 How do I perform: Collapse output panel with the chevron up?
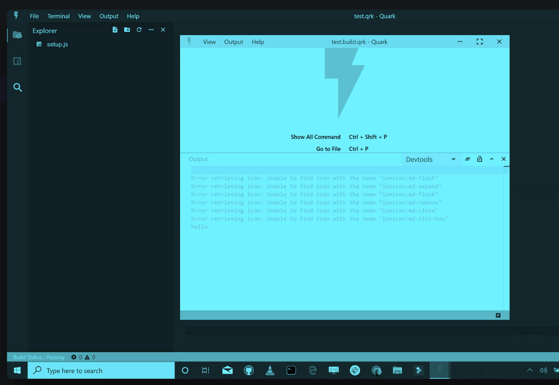pyautogui.click(x=492, y=159)
